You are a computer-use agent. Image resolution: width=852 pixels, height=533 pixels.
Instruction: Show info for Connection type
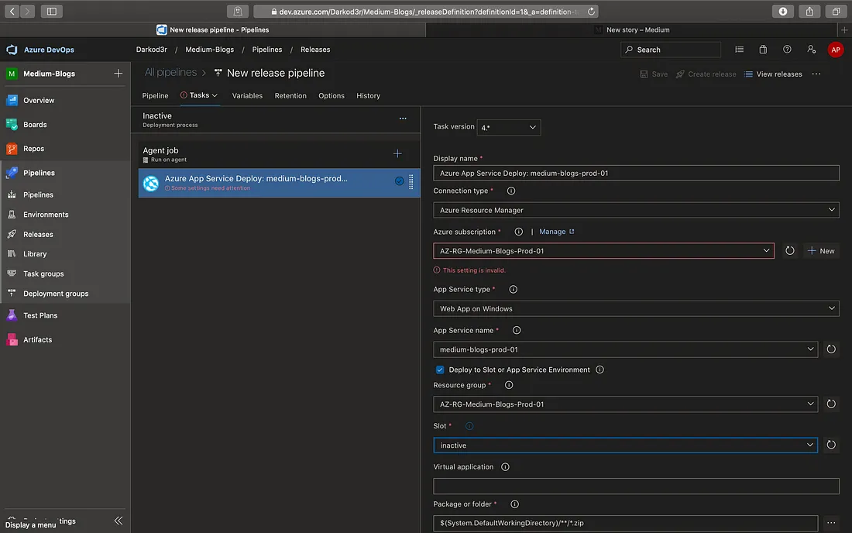click(510, 191)
